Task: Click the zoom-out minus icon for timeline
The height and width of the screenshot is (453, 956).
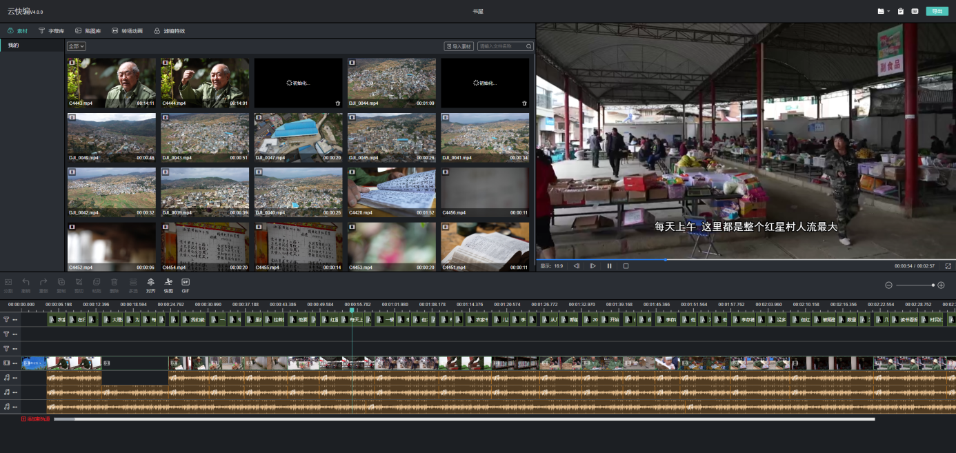Action: pos(889,285)
